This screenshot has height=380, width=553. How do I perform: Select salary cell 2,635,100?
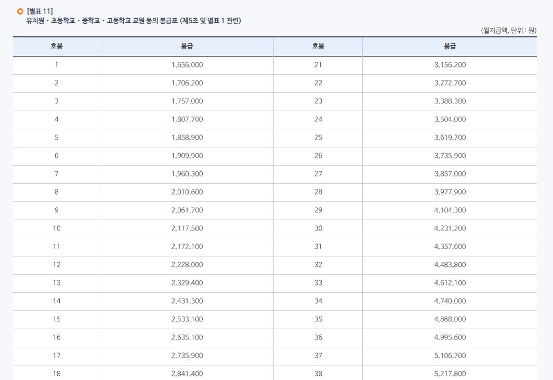pyautogui.click(x=187, y=337)
